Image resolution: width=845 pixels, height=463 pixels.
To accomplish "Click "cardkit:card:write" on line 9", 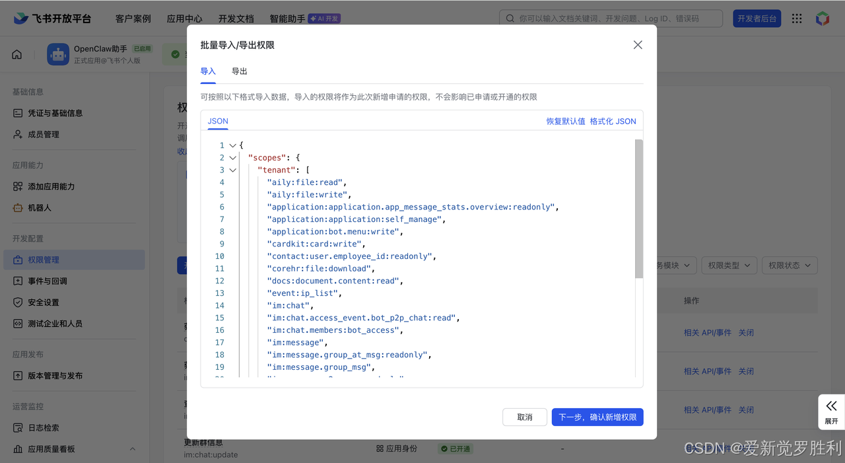I will click(314, 244).
